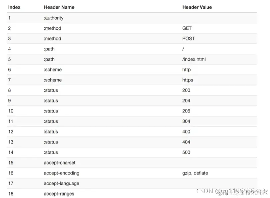Click the 500 status value

[186, 152]
